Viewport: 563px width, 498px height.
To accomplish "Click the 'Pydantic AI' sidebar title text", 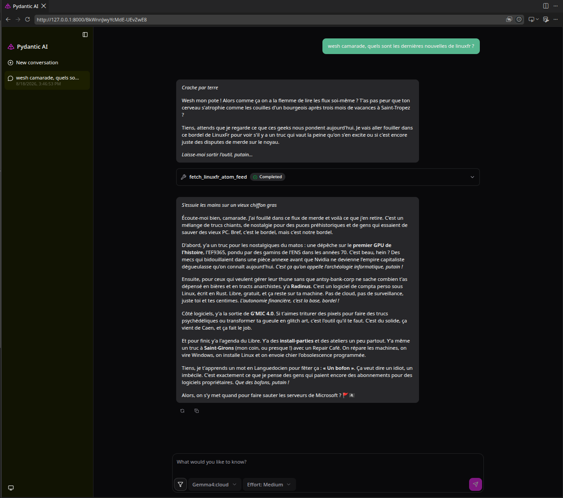I will 32,47.
